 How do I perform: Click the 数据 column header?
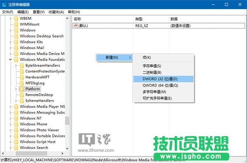(207, 19)
